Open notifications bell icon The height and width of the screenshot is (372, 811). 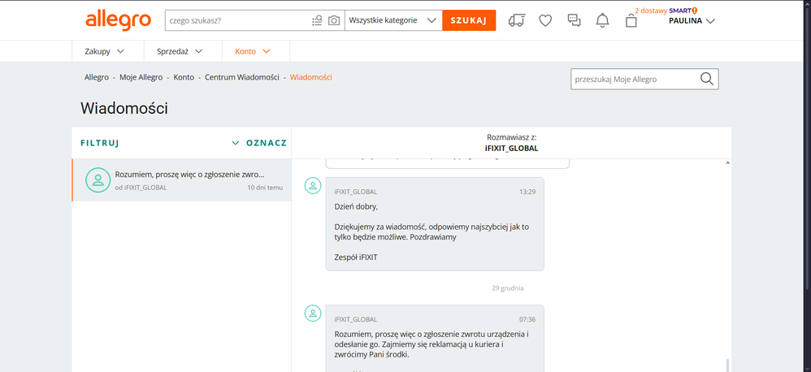tap(602, 20)
